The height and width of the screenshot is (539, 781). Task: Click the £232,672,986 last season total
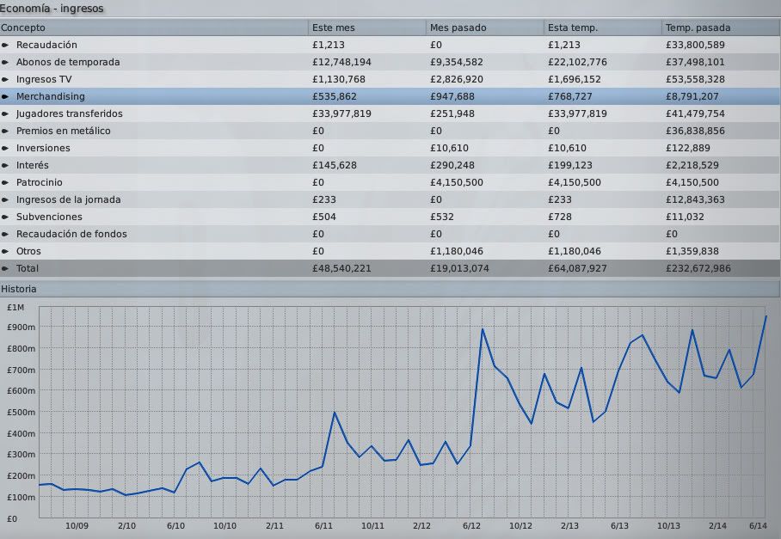(x=698, y=268)
